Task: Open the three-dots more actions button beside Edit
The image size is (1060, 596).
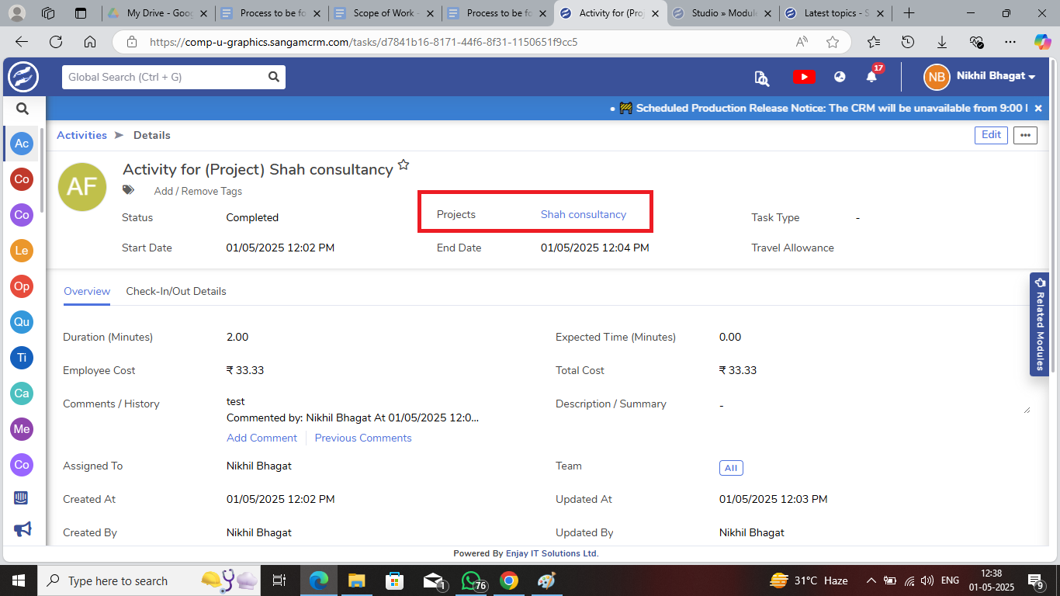Action: pos(1025,135)
